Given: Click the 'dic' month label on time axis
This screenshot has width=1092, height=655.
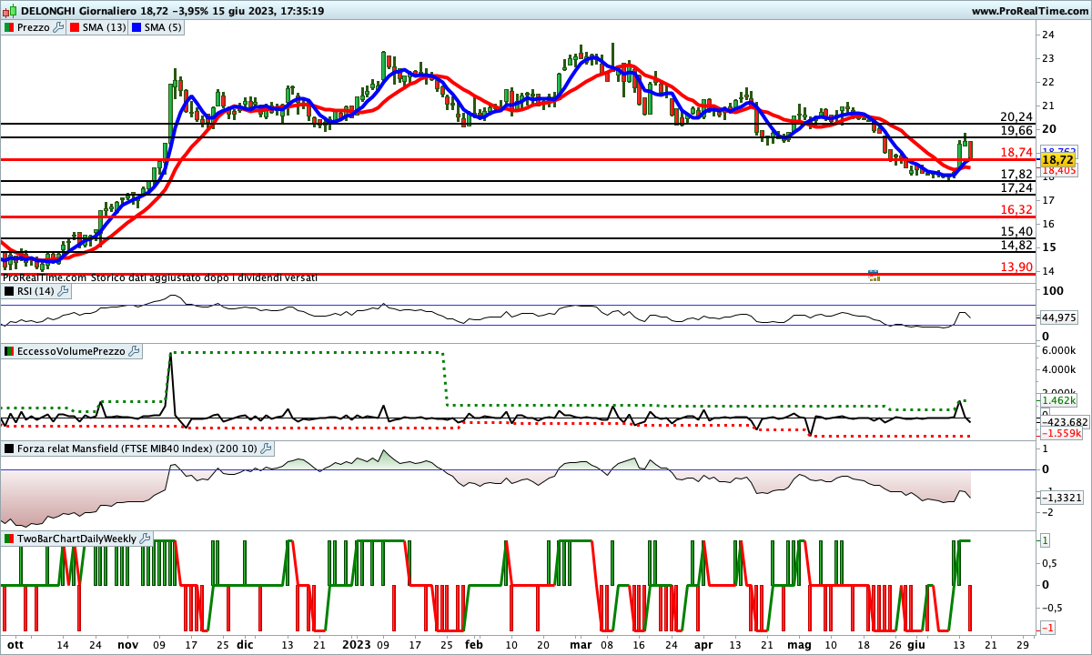Looking at the screenshot, I should pyautogui.click(x=244, y=644).
